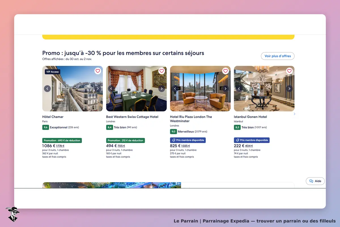340x227 pixels.
Task: Favorite the Best Western Swiss Cottage Hotel
Action: point(161,71)
